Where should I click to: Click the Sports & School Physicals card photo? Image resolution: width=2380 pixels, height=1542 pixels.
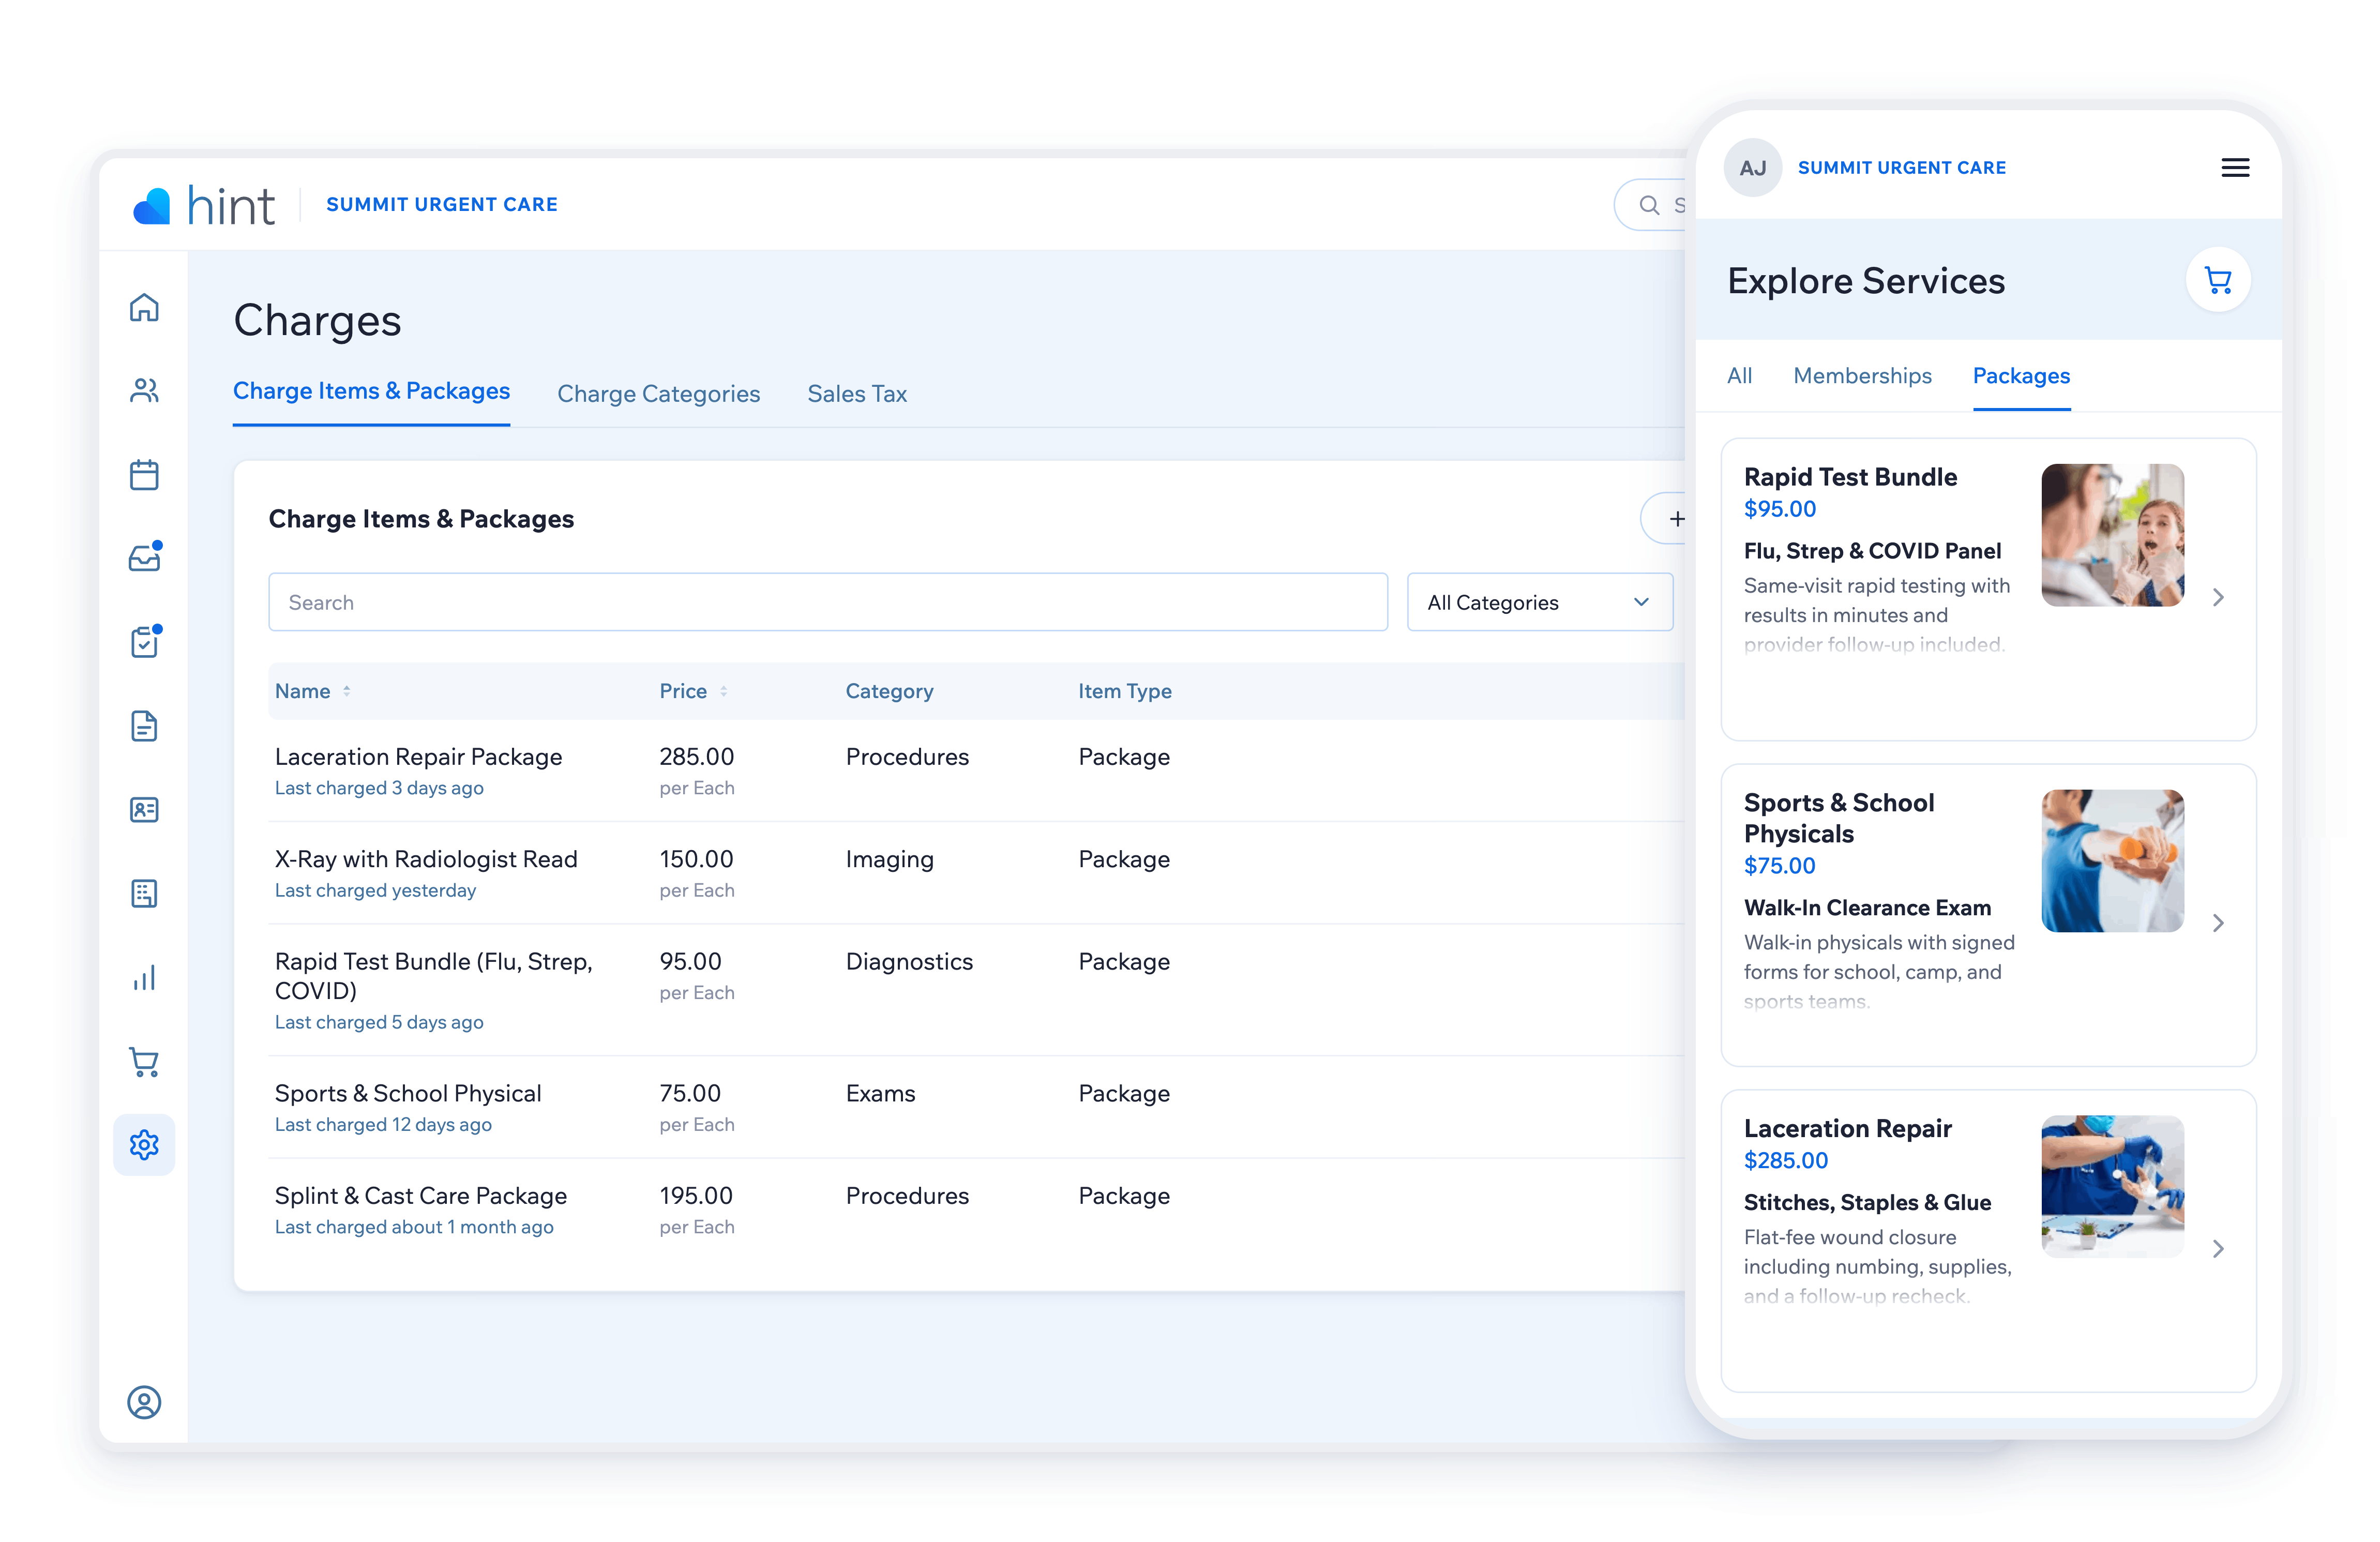click(2112, 861)
